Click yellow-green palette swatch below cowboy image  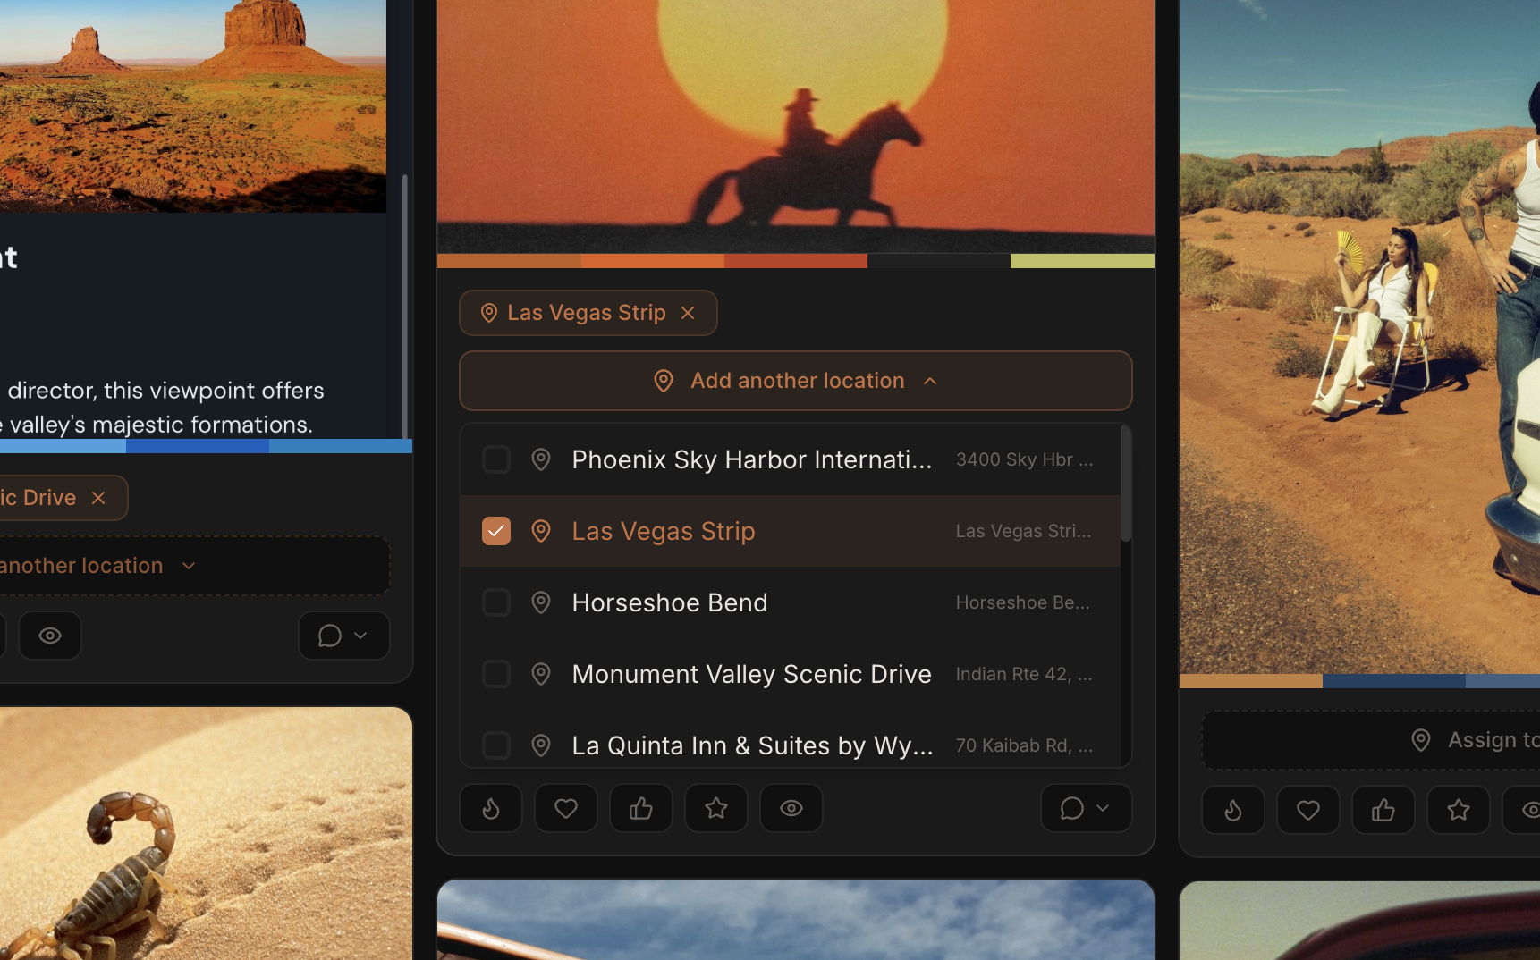(x=1082, y=261)
